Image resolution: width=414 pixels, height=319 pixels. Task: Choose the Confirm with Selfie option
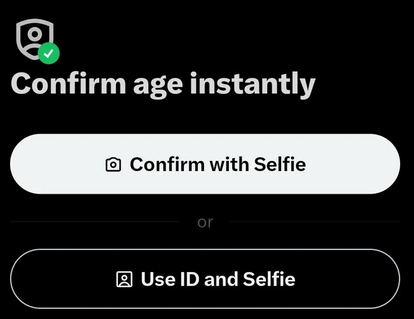coord(205,164)
